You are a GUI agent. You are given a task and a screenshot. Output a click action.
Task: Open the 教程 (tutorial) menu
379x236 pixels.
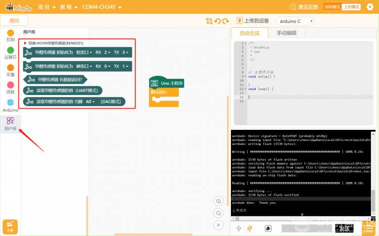click(x=69, y=7)
